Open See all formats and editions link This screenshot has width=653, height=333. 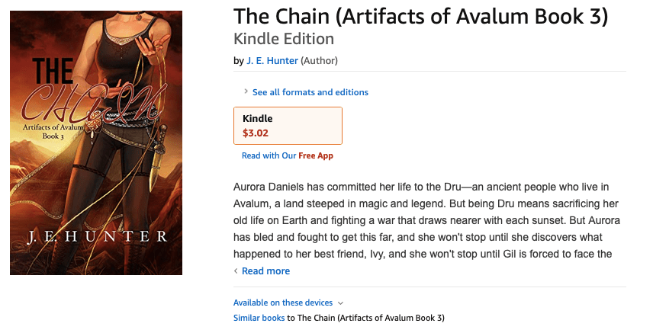point(310,92)
